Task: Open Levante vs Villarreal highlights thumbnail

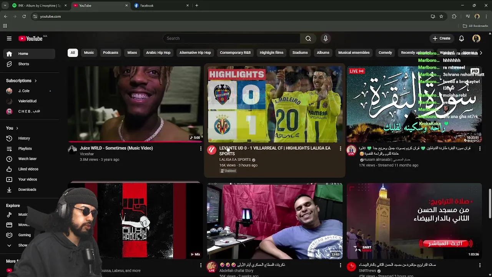Action: click(x=274, y=104)
